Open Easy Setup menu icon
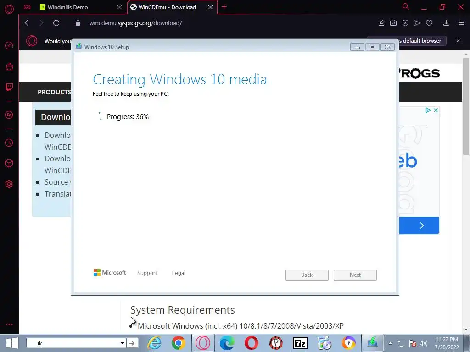This screenshot has width=470, height=352. pos(461,23)
